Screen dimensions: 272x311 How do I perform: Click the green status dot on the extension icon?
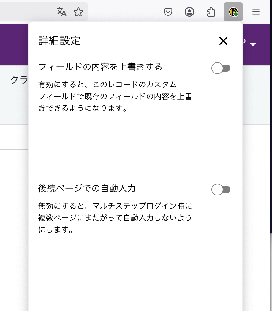click(236, 14)
